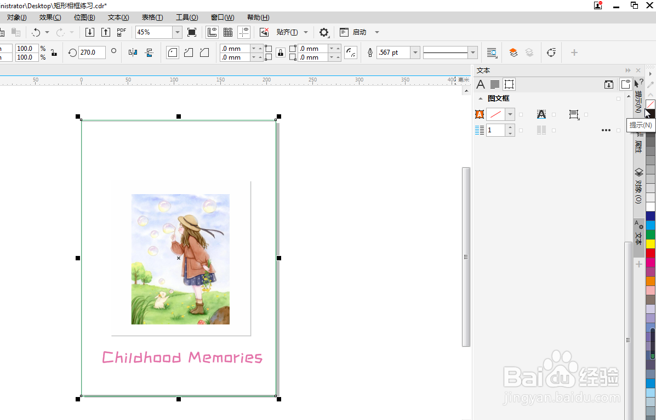Mirror the object vertically

tap(149, 52)
